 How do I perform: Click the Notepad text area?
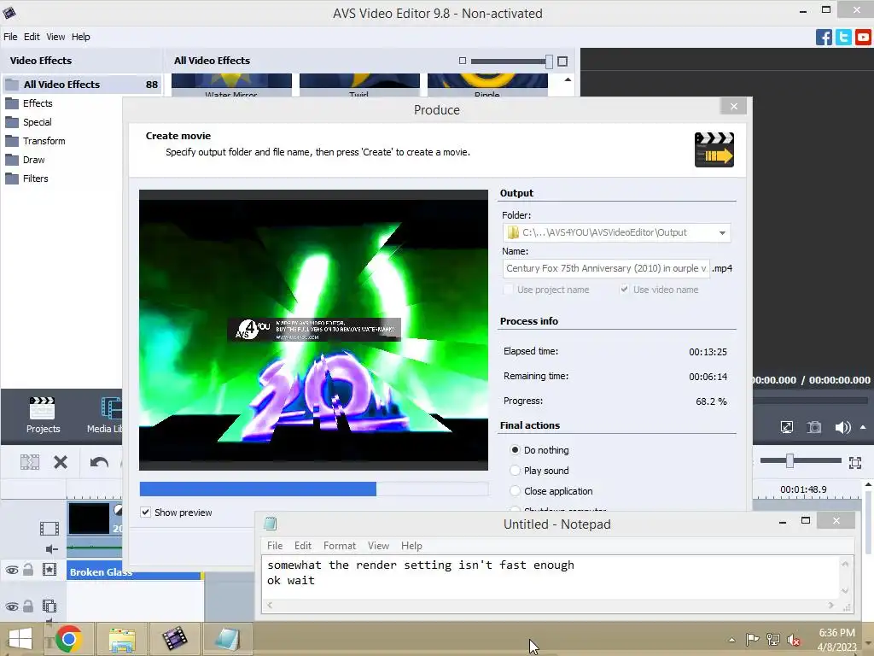point(551,577)
